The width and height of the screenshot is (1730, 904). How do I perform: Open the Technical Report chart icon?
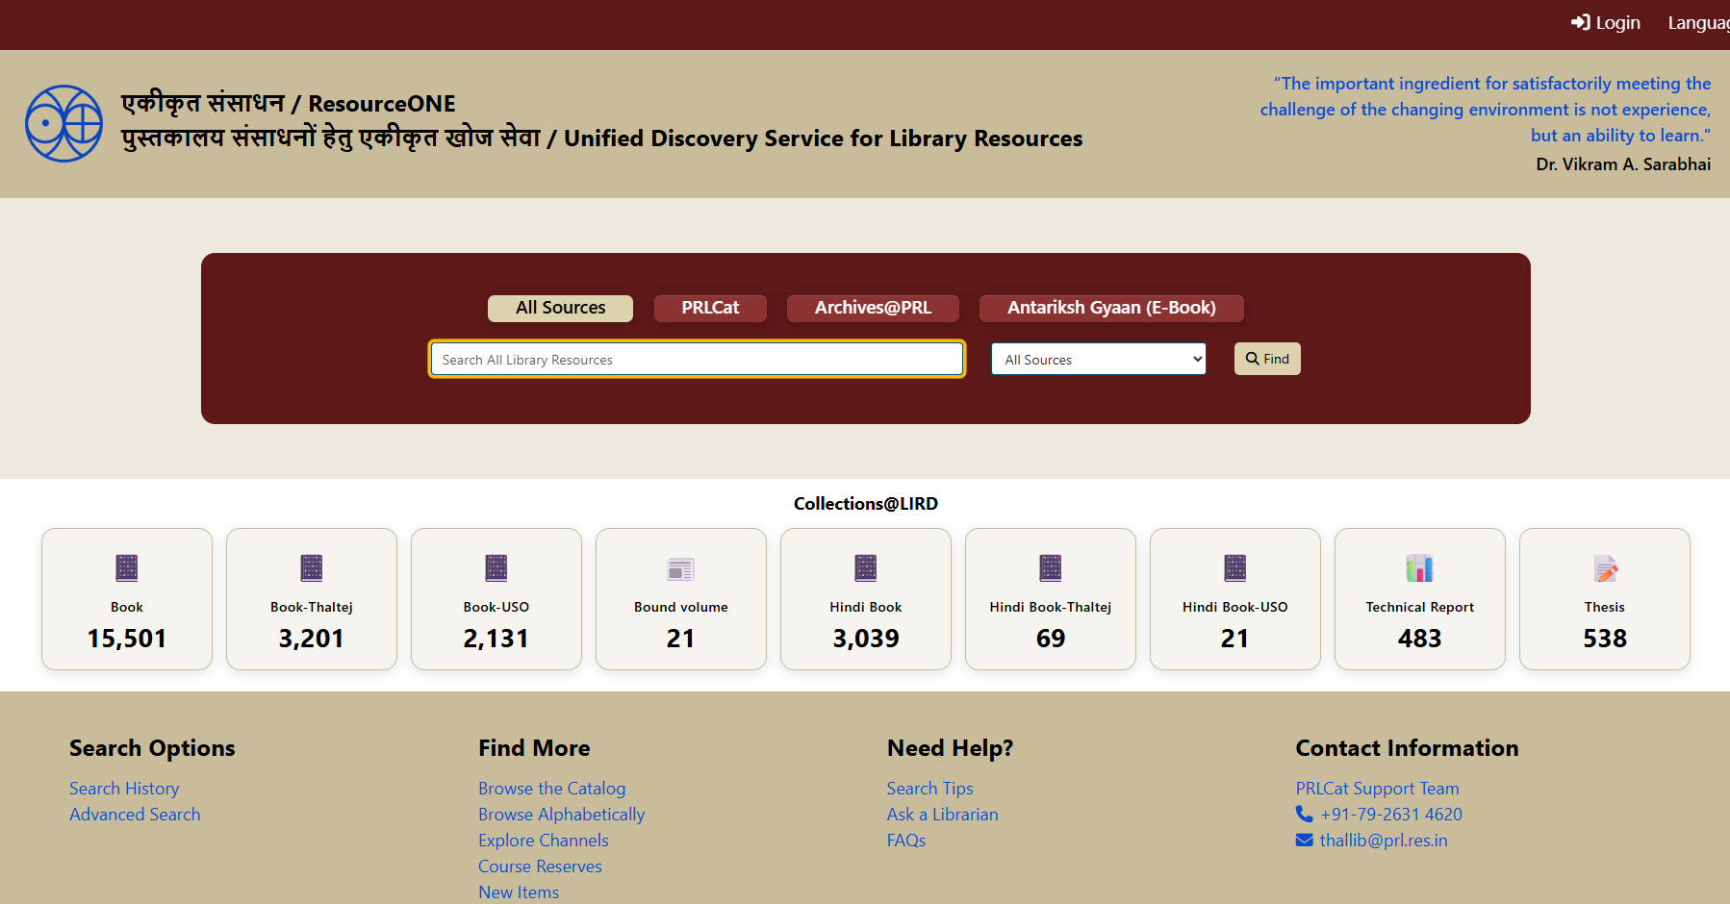point(1420,568)
